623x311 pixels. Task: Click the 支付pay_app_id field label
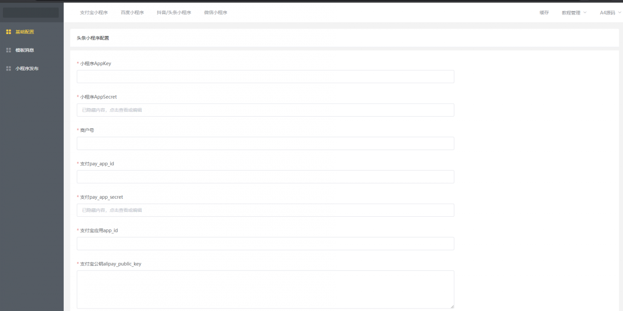tap(97, 164)
